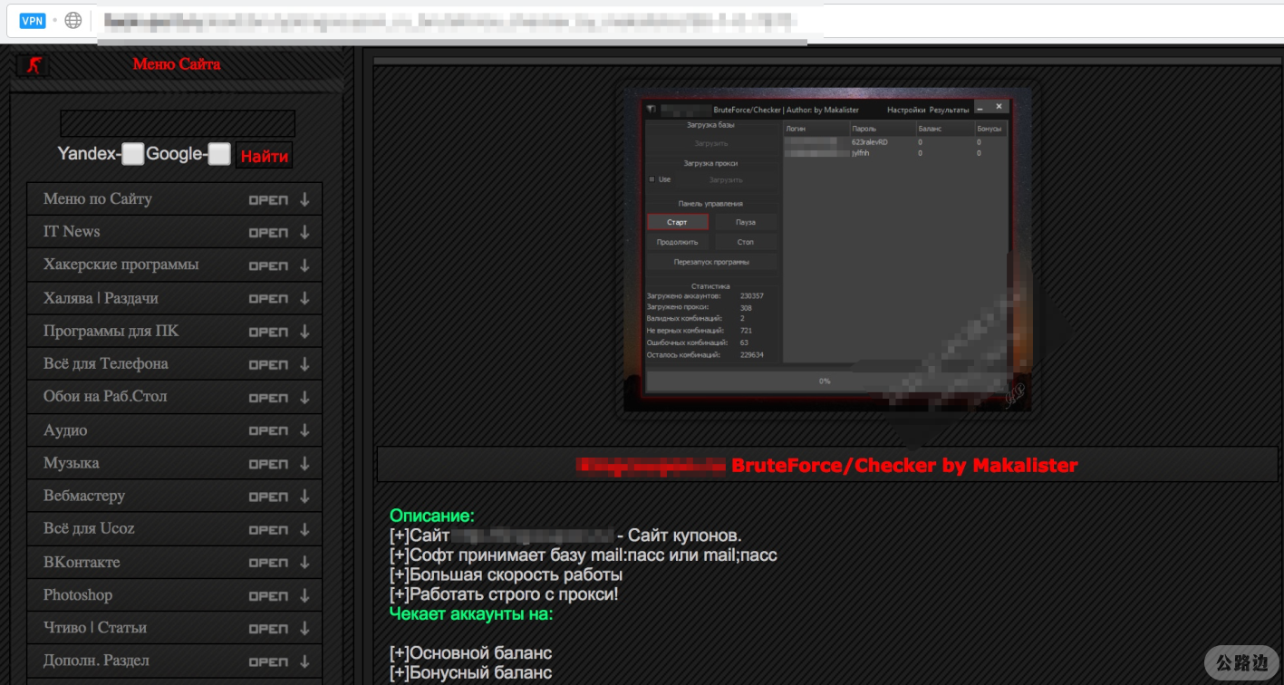
Task: Expand Хакерские программы section
Action: [x=174, y=265]
